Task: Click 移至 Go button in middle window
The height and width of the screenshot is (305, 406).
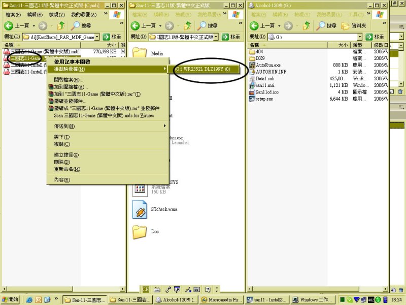Action: (x=231, y=37)
